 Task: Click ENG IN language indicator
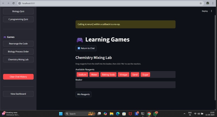click(x=190, y=114)
